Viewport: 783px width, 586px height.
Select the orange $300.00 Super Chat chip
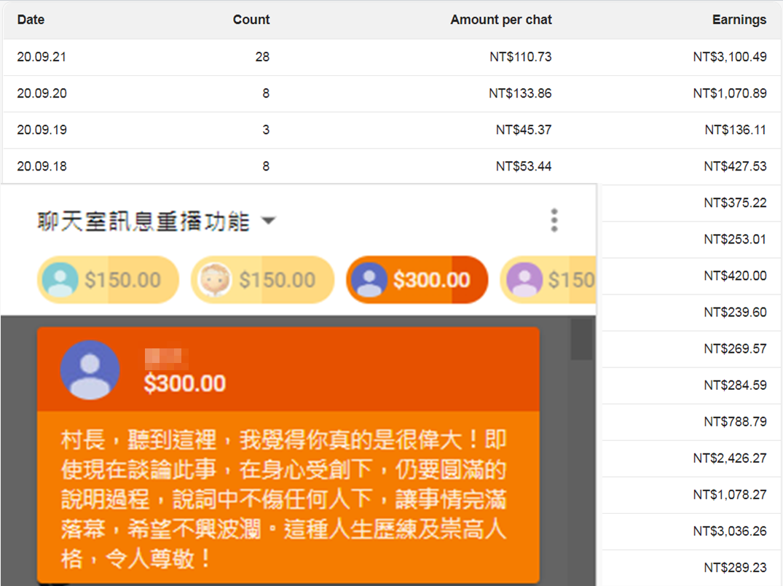[417, 280]
